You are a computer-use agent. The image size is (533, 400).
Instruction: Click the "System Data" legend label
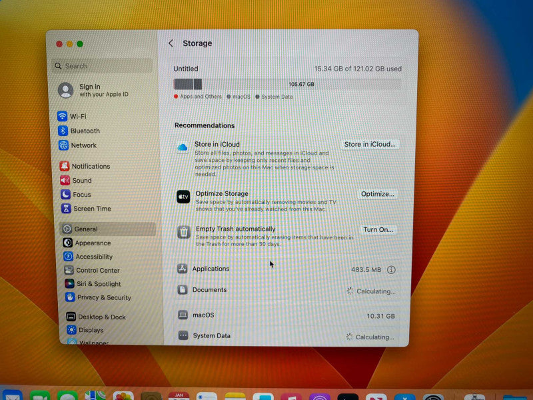click(277, 97)
